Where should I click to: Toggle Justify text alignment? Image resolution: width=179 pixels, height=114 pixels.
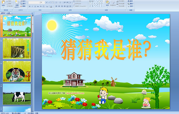pyautogui.click(x=65, y=6)
